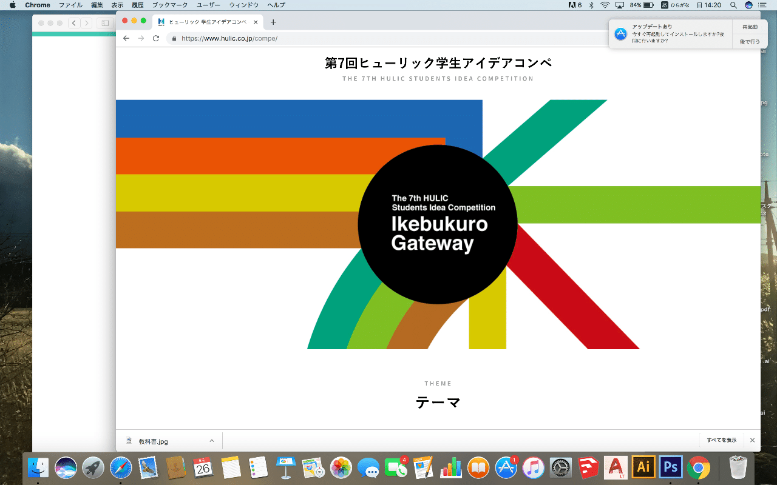Click the lock icon in the address bar

(174, 38)
